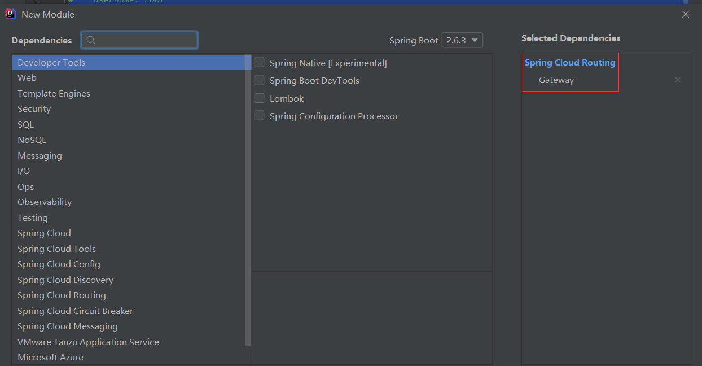Select Spring Cloud Routing in list
702x366 pixels.
[x=62, y=295]
